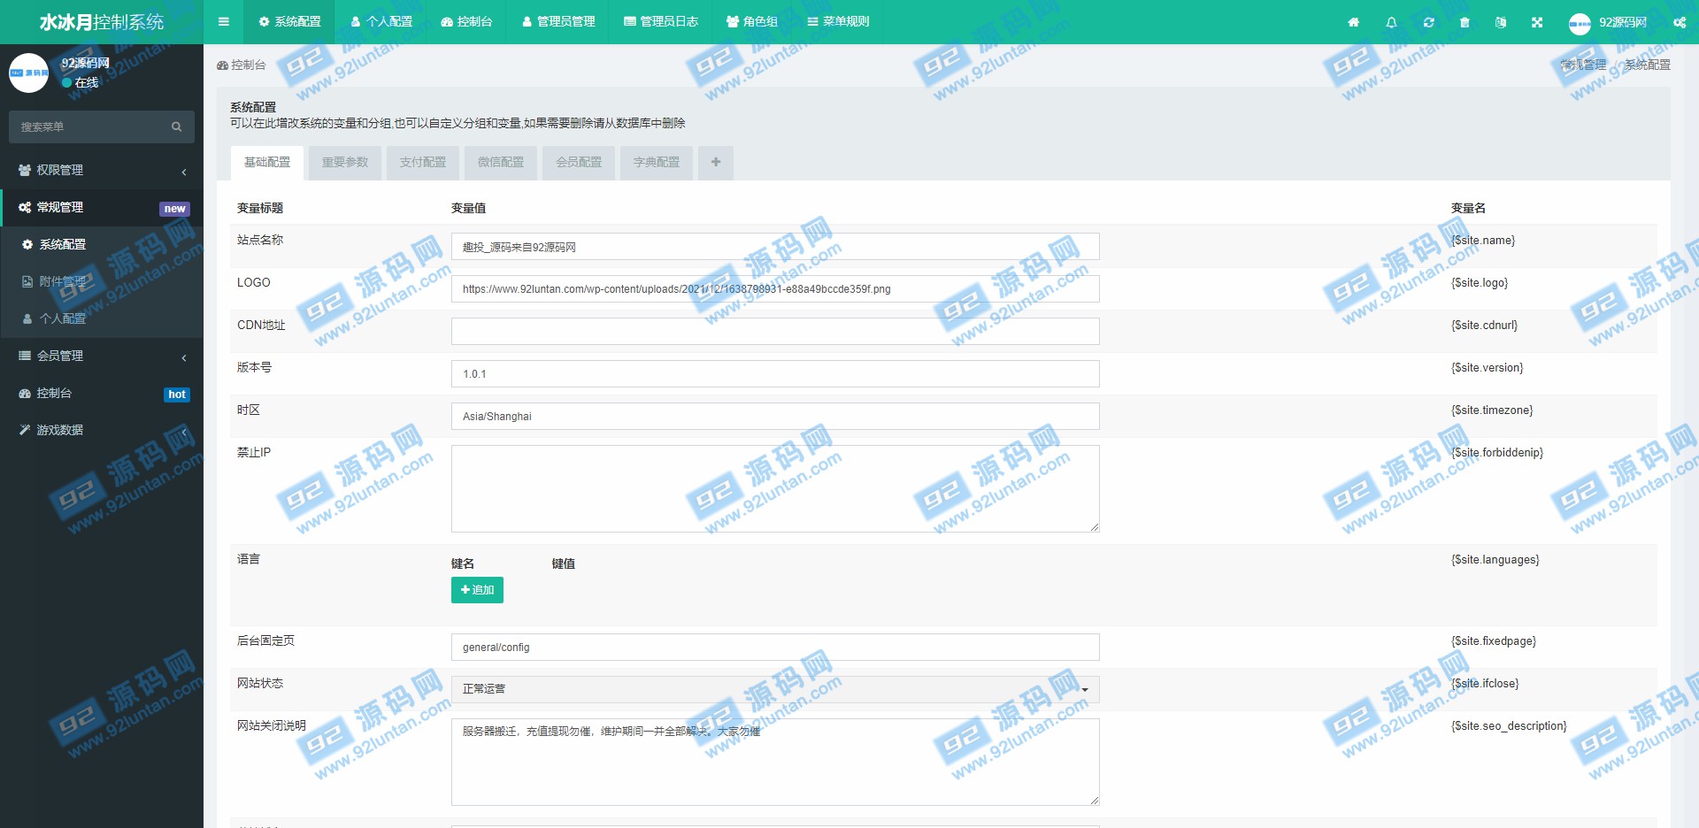Click the arrow beside 会员管理
1699x828 pixels.
coord(184,357)
